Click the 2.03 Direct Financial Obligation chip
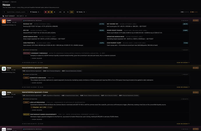Viewport: 201px width, 131px height. click(52, 71)
